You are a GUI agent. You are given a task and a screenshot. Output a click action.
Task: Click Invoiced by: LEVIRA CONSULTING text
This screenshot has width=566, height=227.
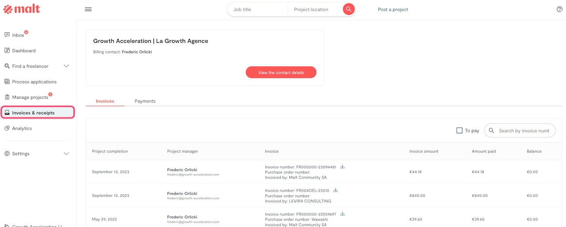pyautogui.click(x=298, y=201)
